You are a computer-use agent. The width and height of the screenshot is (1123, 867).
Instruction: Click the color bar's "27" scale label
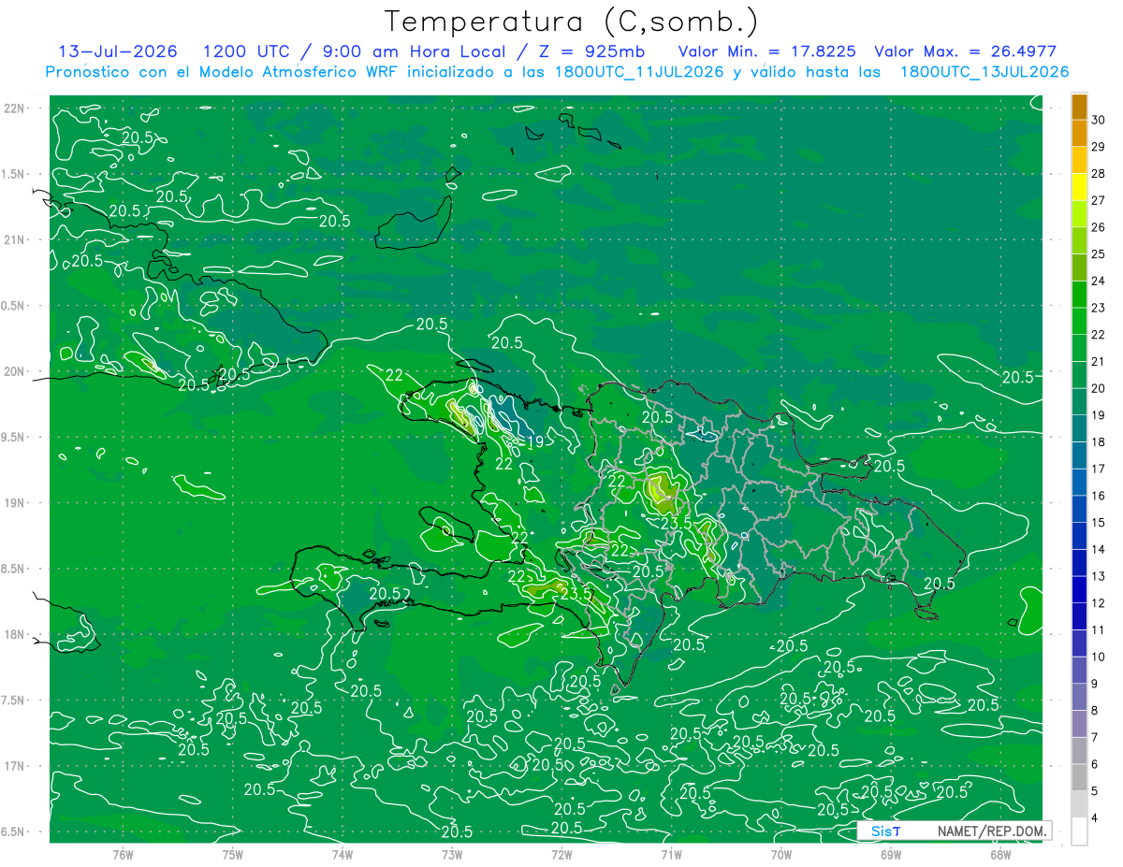coord(1099,200)
